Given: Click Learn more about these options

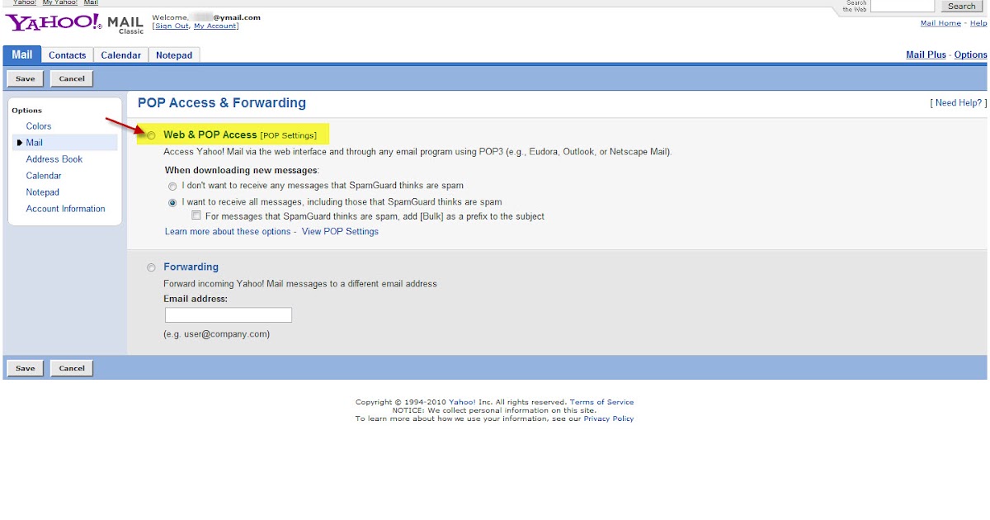Looking at the screenshot, I should click(228, 232).
